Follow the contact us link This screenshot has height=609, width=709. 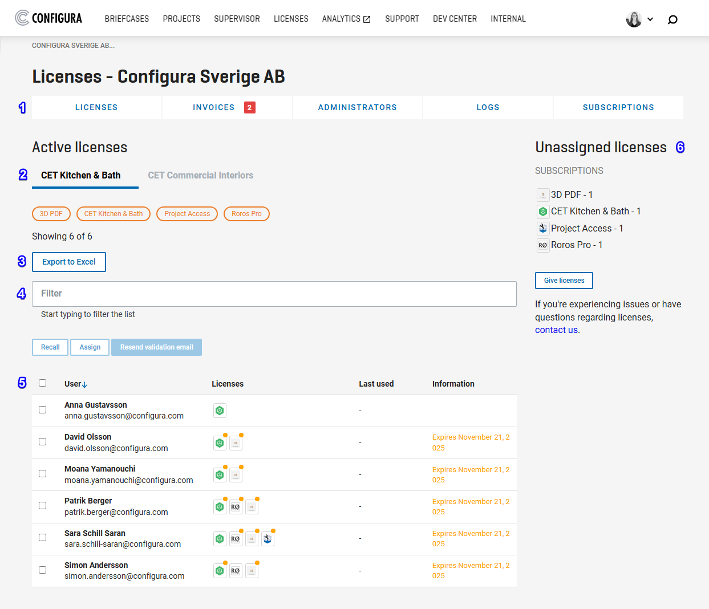(556, 330)
